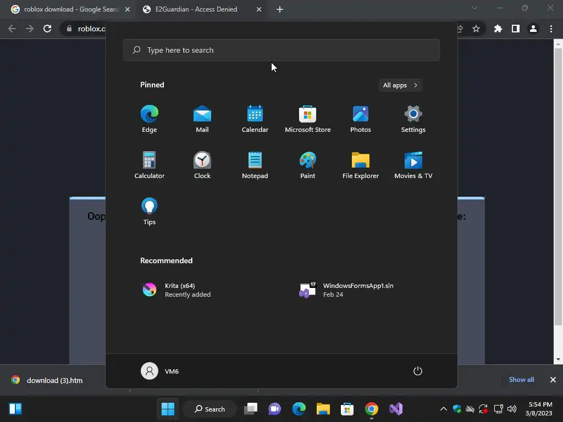This screenshot has height=422, width=563.
Task: Close the E2Guardian Access Denied tab
Action: coord(259,9)
